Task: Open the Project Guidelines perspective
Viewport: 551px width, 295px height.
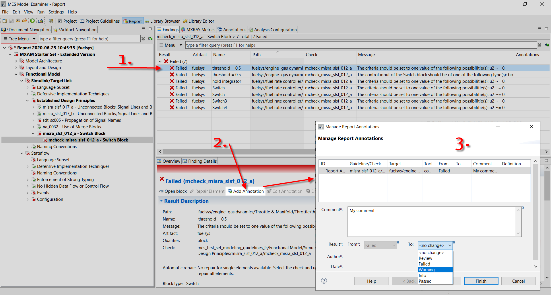Action: tap(100, 21)
